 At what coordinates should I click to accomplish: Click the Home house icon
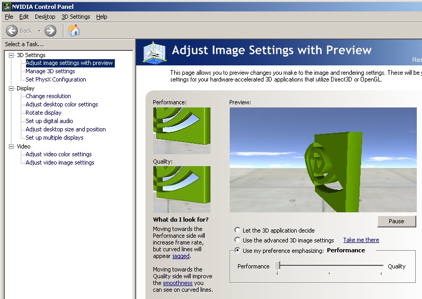pyautogui.click(x=74, y=31)
